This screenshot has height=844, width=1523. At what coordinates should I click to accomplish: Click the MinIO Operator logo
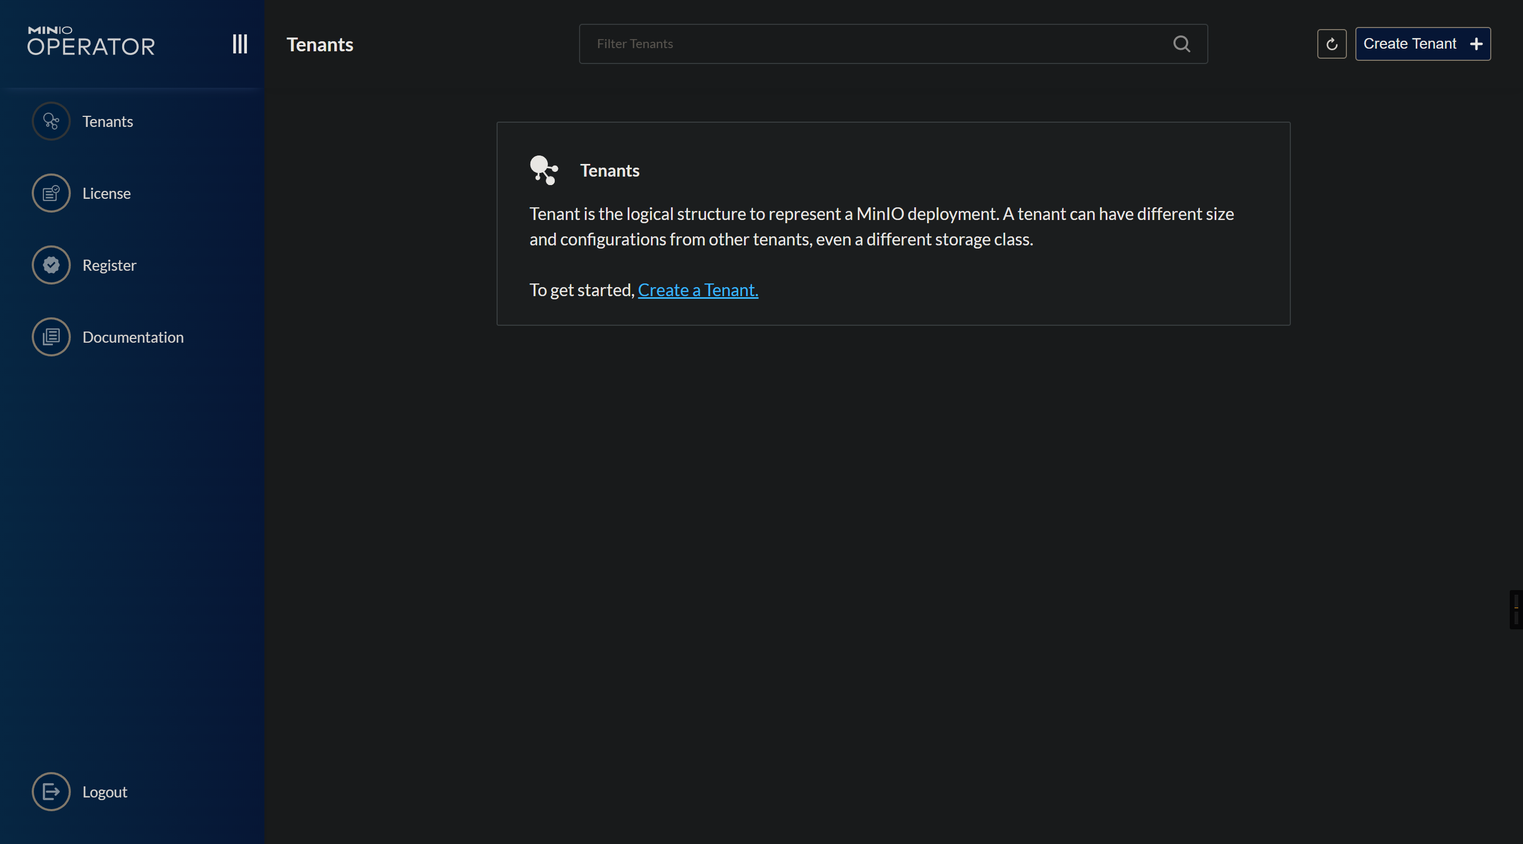[x=91, y=41]
